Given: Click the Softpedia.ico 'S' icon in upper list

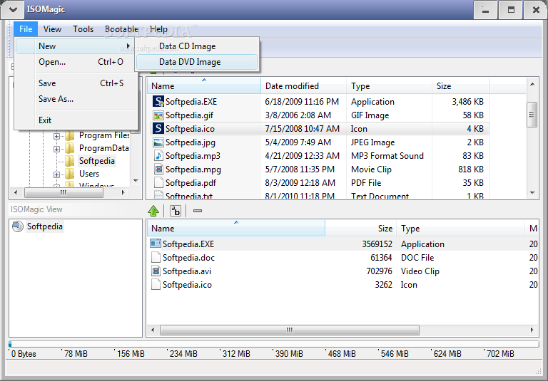Looking at the screenshot, I should 158,129.
